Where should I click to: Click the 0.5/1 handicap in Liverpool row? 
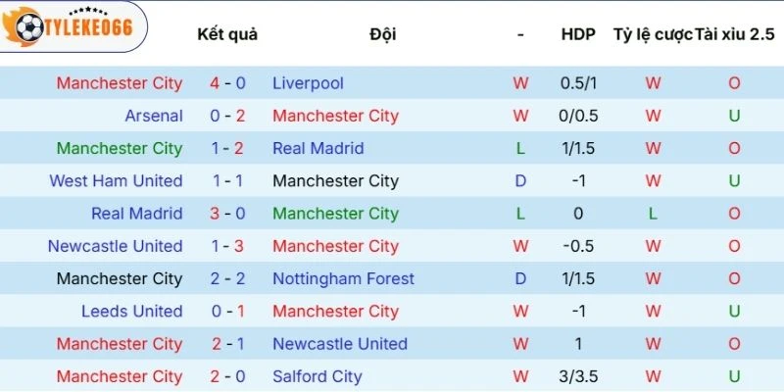[578, 83]
